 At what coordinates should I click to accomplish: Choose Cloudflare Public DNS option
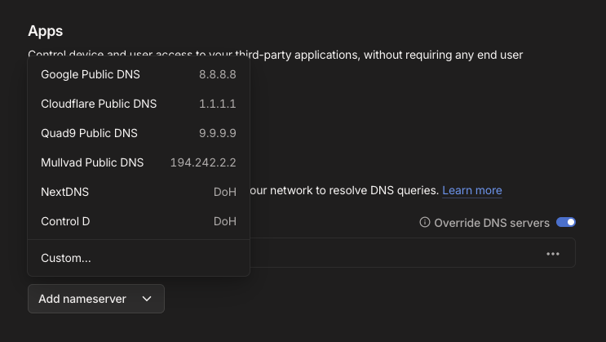click(x=99, y=104)
